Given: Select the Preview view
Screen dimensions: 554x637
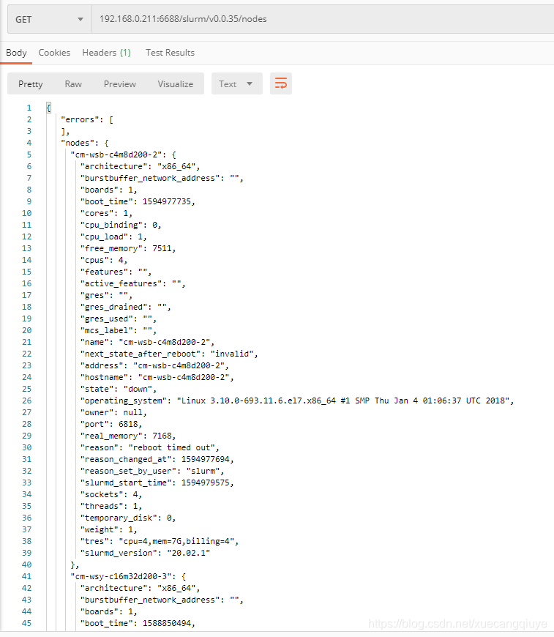Looking at the screenshot, I should [x=120, y=83].
